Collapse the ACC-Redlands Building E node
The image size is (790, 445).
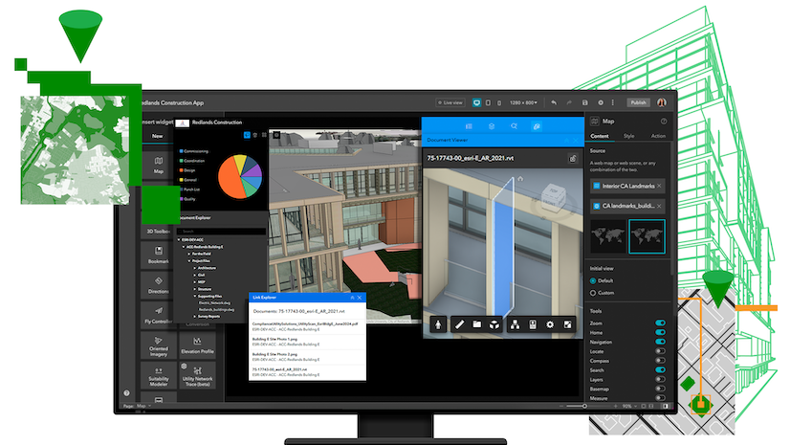tap(184, 247)
